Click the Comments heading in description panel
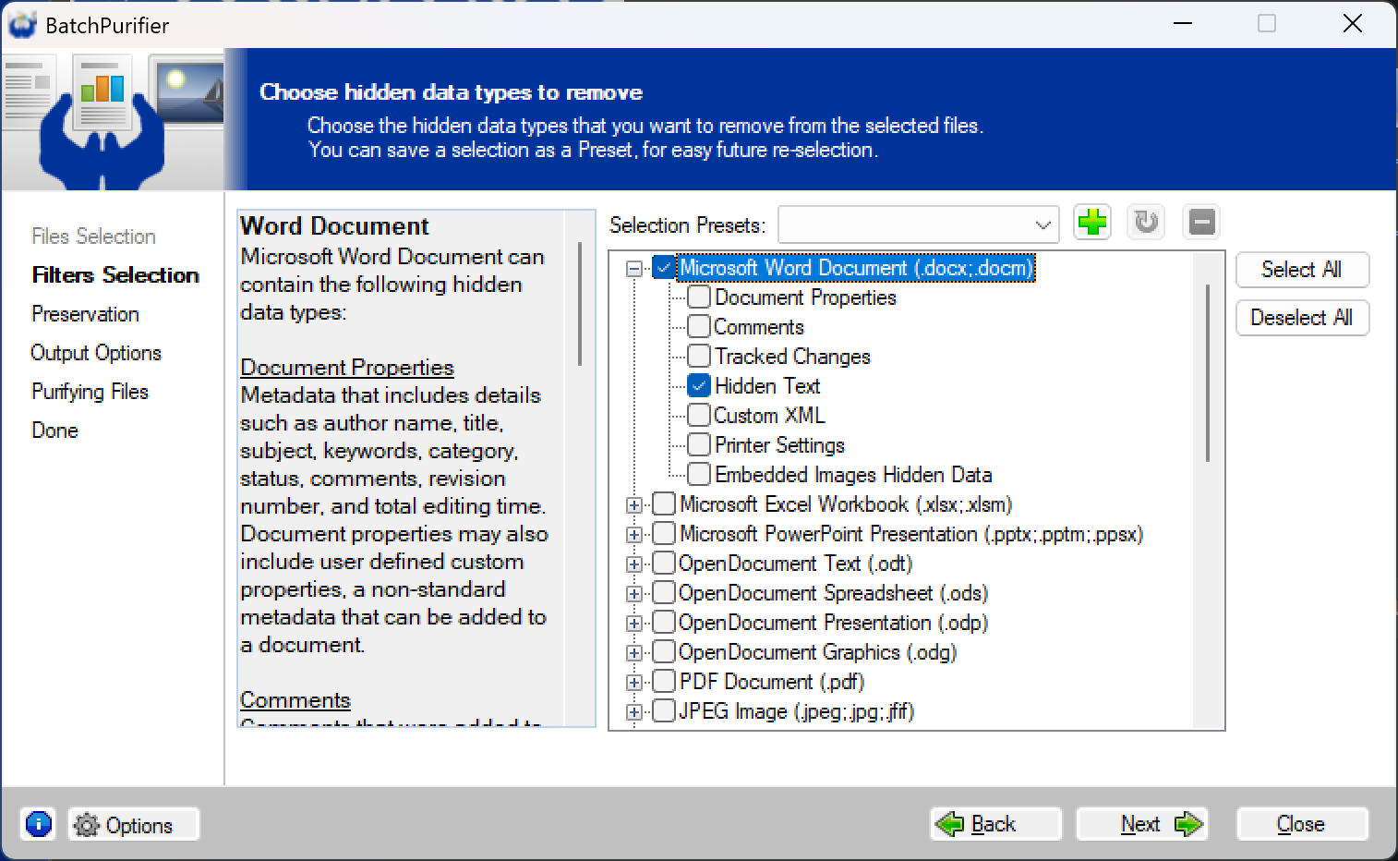The width and height of the screenshot is (1398, 861). [295, 700]
